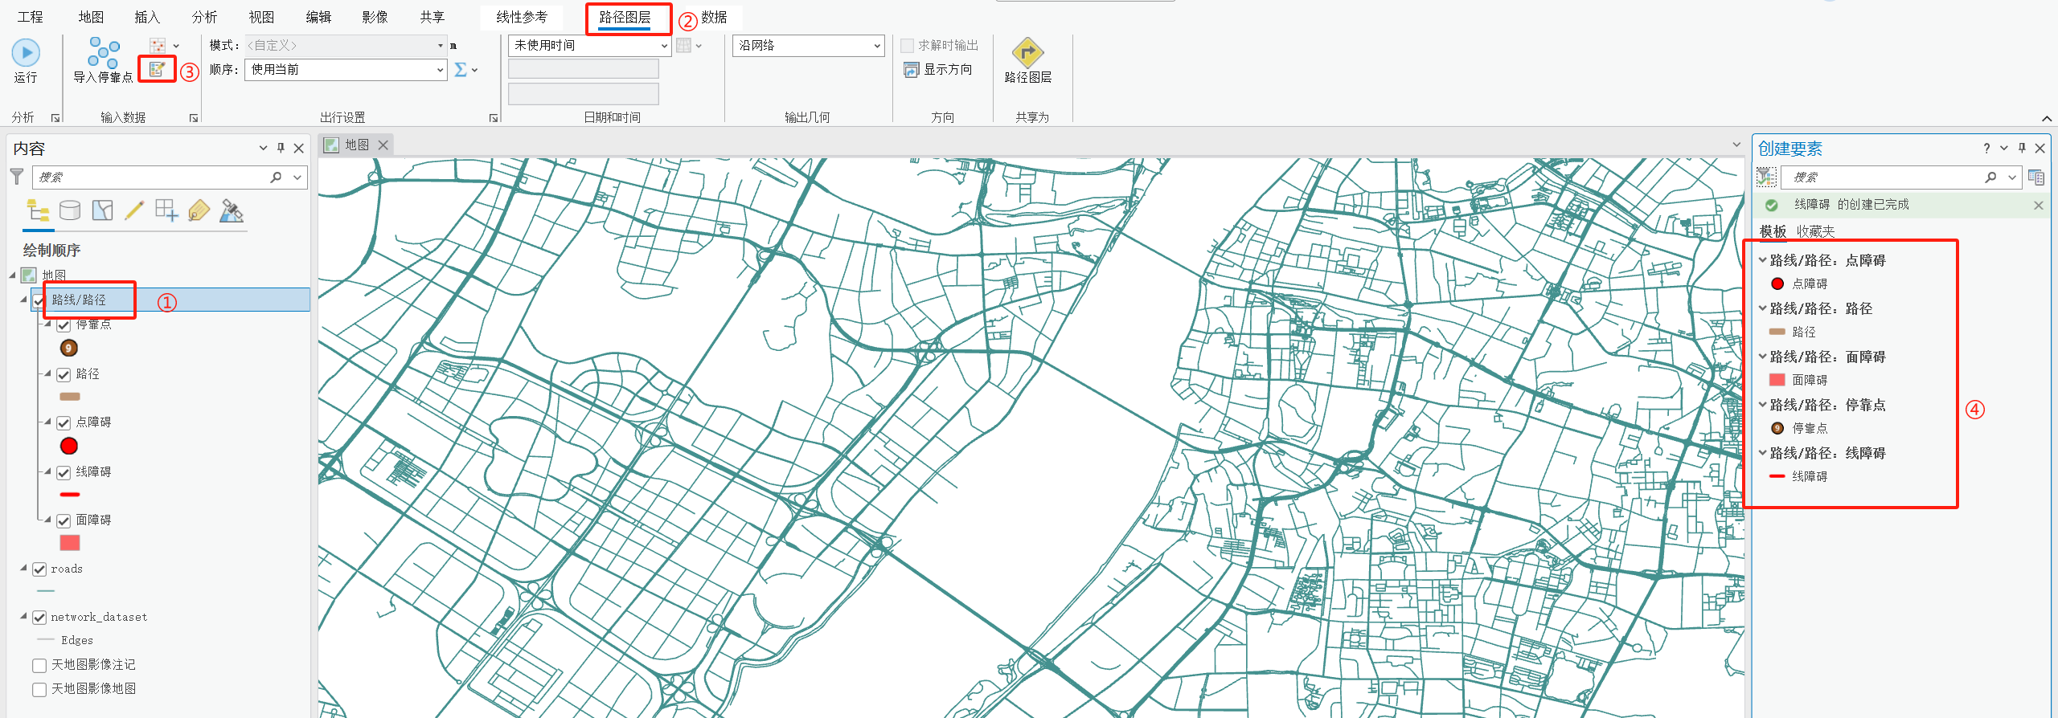The width and height of the screenshot is (2058, 718).
Task: Click the accumulate attributes sigma icon
Action: point(461,70)
